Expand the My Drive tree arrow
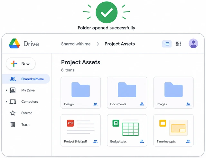 coord(6,90)
